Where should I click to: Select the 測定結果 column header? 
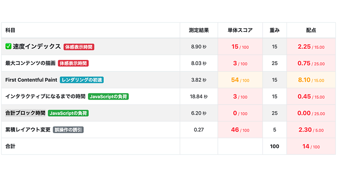click(199, 30)
